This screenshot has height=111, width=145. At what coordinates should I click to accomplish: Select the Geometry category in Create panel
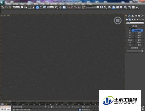pos(127,19)
